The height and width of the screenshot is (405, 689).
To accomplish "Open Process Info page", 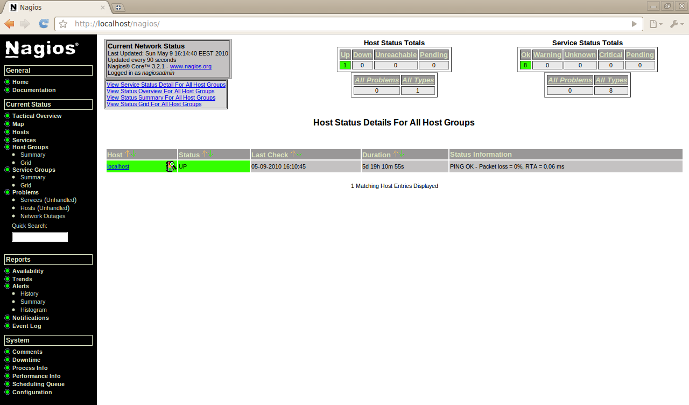I will coord(30,368).
